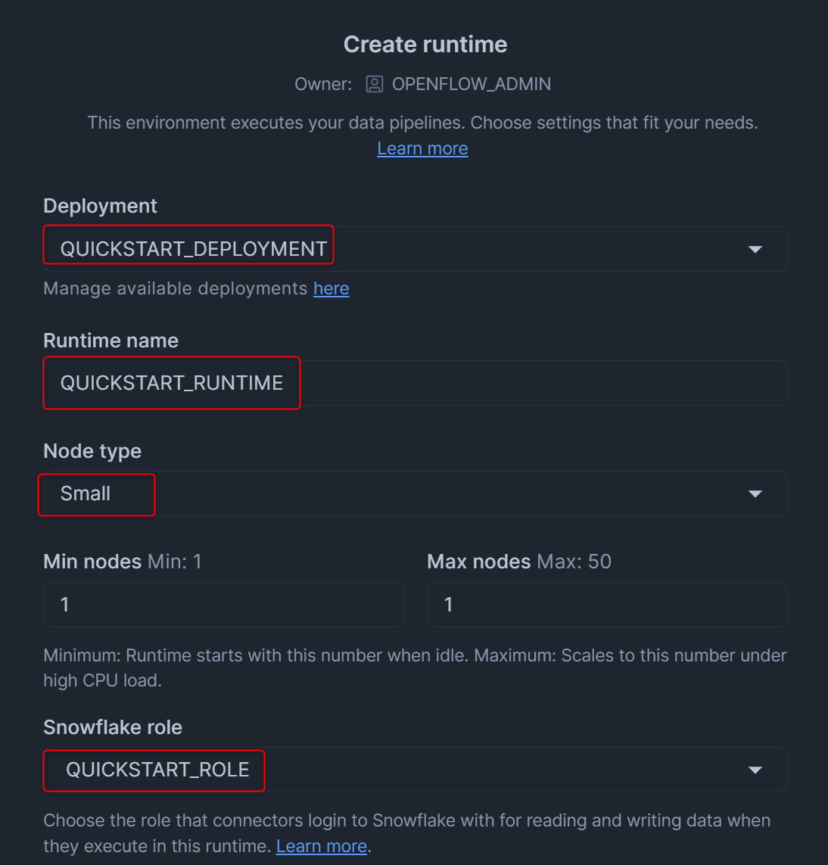Click into the Min nodes input
This screenshot has height=865, width=828.
pos(223,605)
